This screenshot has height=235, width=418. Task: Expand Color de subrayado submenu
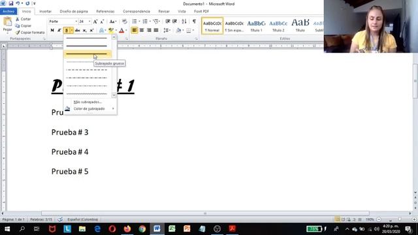(90, 109)
